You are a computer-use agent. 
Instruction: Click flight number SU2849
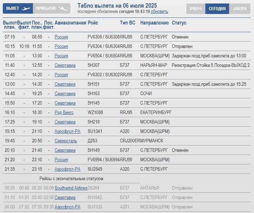pos(95,169)
